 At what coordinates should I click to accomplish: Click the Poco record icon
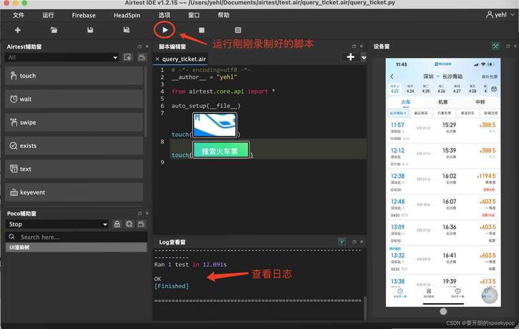(141, 224)
